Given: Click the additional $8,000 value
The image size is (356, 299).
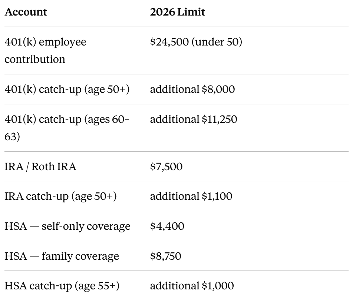Looking at the screenshot, I should pos(192,89).
